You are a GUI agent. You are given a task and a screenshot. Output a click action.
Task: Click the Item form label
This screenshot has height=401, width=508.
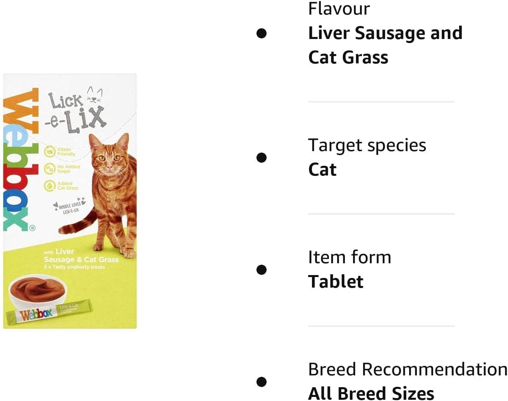[x=350, y=257]
